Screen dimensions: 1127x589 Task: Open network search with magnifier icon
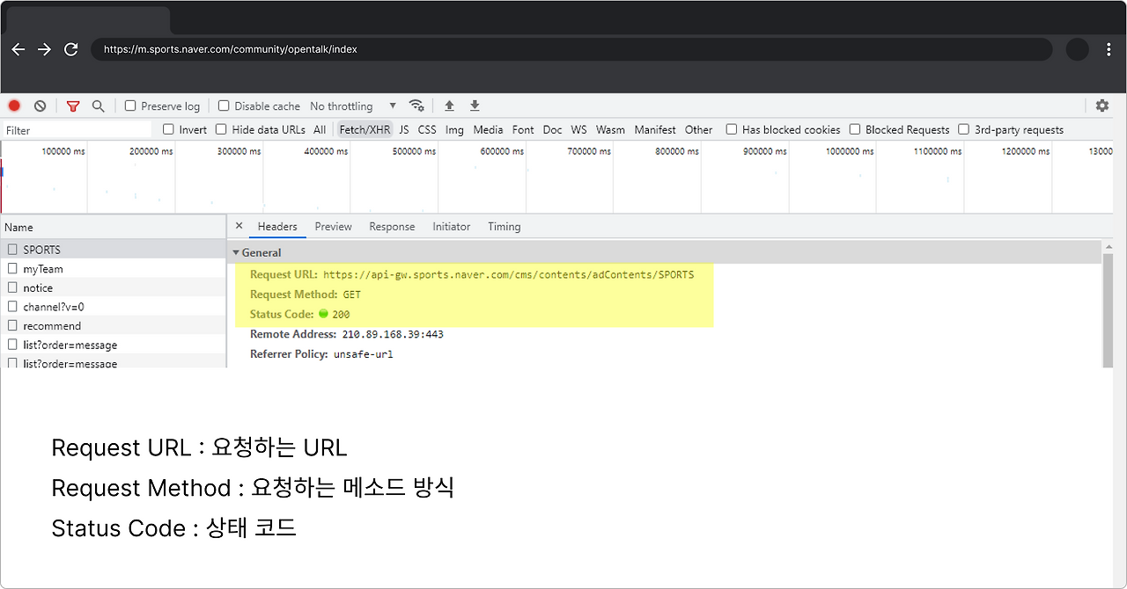pyautogui.click(x=98, y=105)
